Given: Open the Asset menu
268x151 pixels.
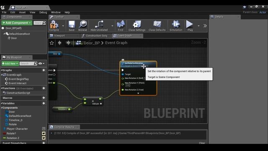Looking at the screenshot, I should click(22, 12).
